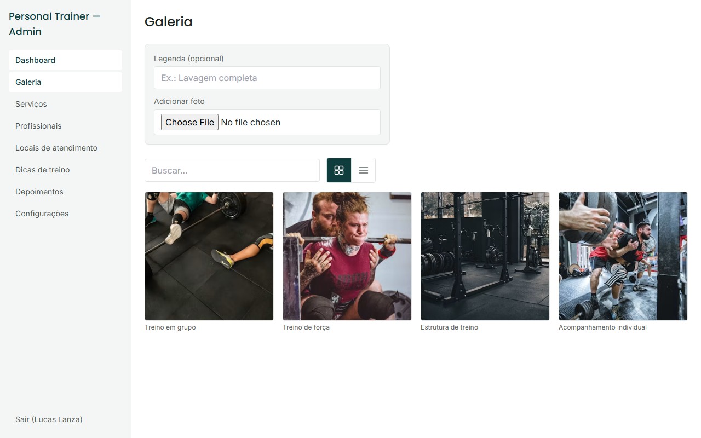Click the Personal Trainer — Admin title

coord(55,24)
